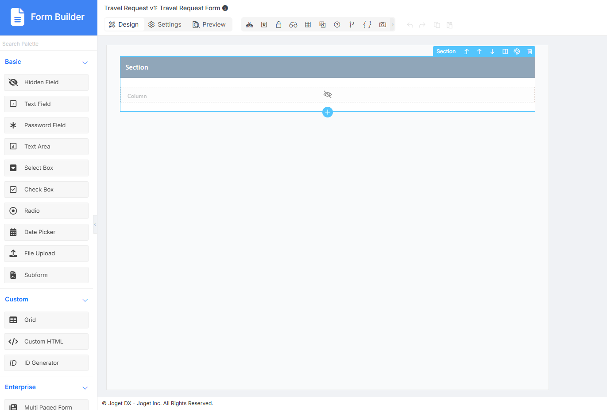Expand toolbar with the right chevron
The image size is (607, 410).
pos(392,25)
